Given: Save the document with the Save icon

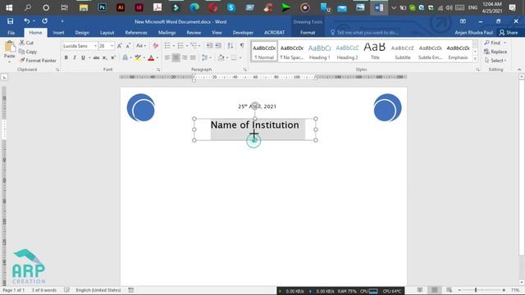Looking at the screenshot, I should pyautogui.click(x=11, y=21).
